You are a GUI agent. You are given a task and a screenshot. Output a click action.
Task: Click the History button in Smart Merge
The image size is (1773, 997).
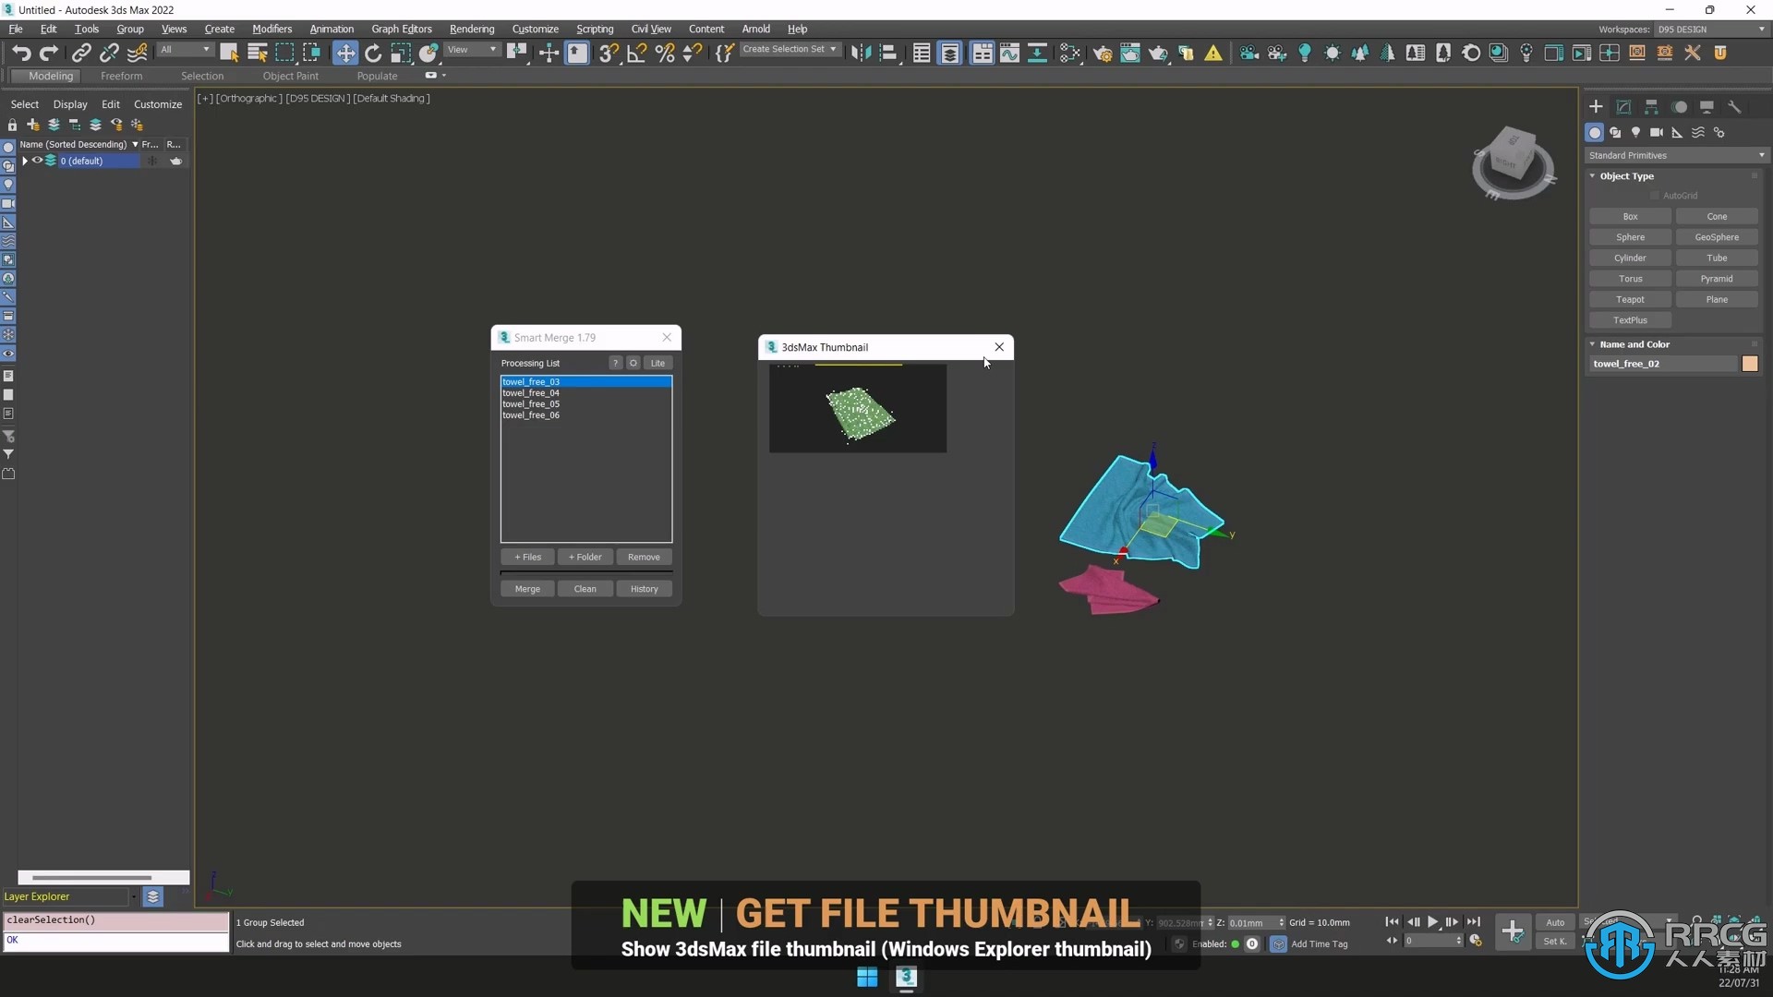[645, 589]
